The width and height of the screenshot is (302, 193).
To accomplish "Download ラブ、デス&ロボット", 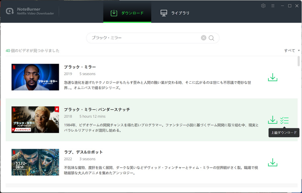I will [x=273, y=162].
